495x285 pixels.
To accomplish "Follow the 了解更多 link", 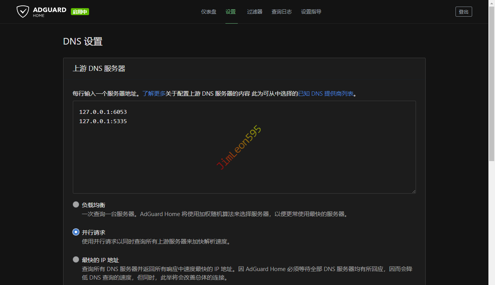I will pos(154,94).
